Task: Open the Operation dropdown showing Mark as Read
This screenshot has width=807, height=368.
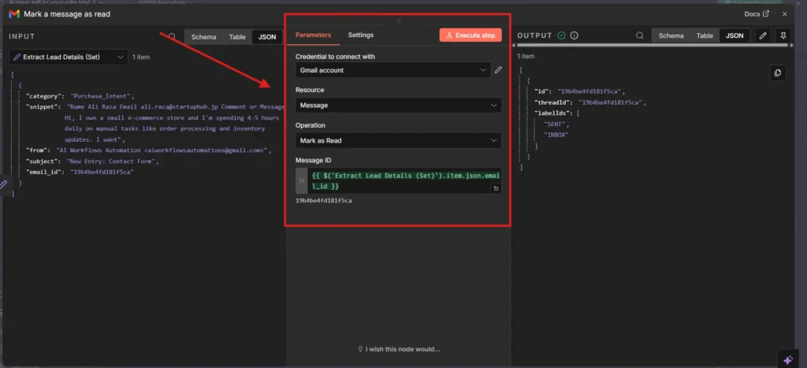Action: [398, 140]
